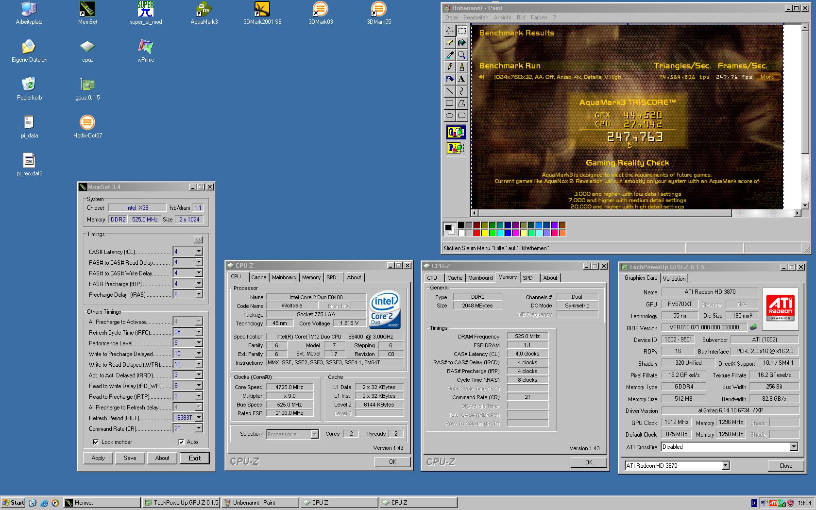Expand the ATI CrossFire dropdown in GPU-Z

[794, 447]
